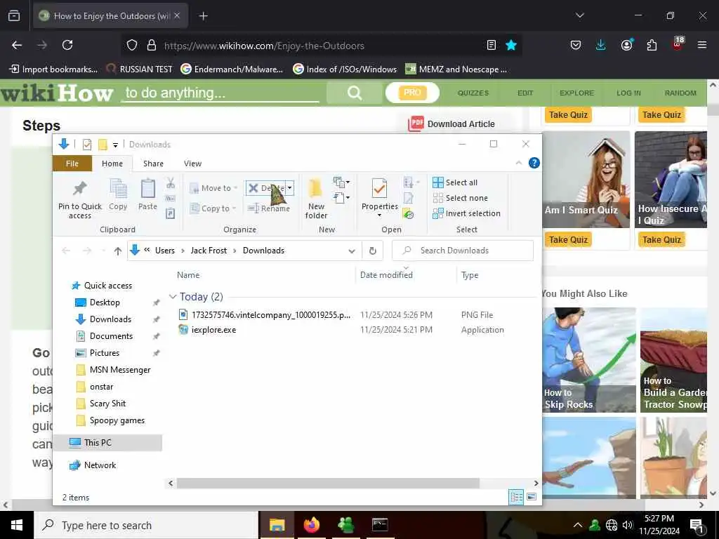719x539 pixels.
Task: Open the EXPLORE menu on wikiHow
Action: [577, 93]
